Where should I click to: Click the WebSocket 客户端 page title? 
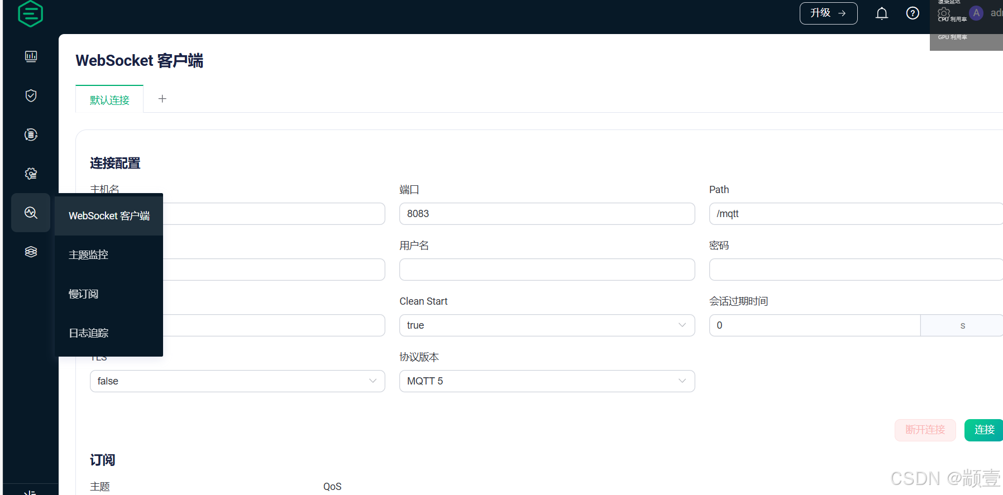tap(140, 60)
